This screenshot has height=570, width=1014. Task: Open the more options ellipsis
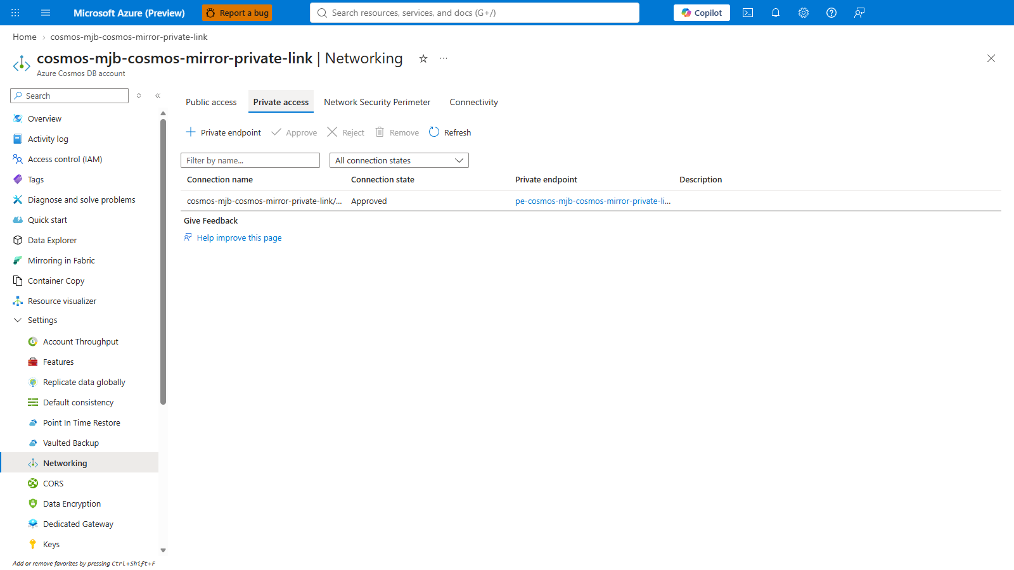coord(444,58)
